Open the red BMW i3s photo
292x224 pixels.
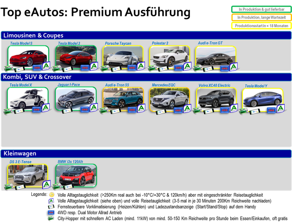tap(76, 175)
